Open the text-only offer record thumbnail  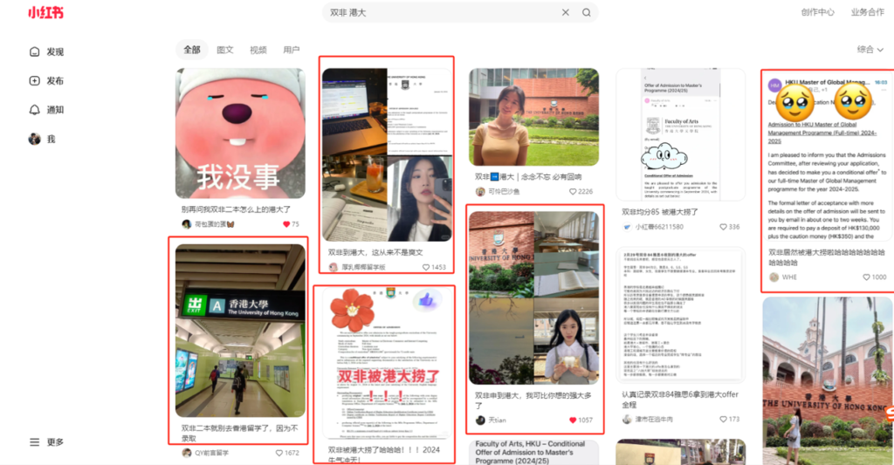coord(681,315)
